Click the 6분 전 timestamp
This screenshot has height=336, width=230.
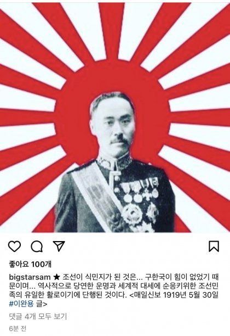click(x=18, y=328)
